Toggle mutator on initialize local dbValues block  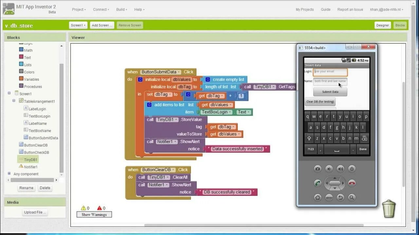140,79
